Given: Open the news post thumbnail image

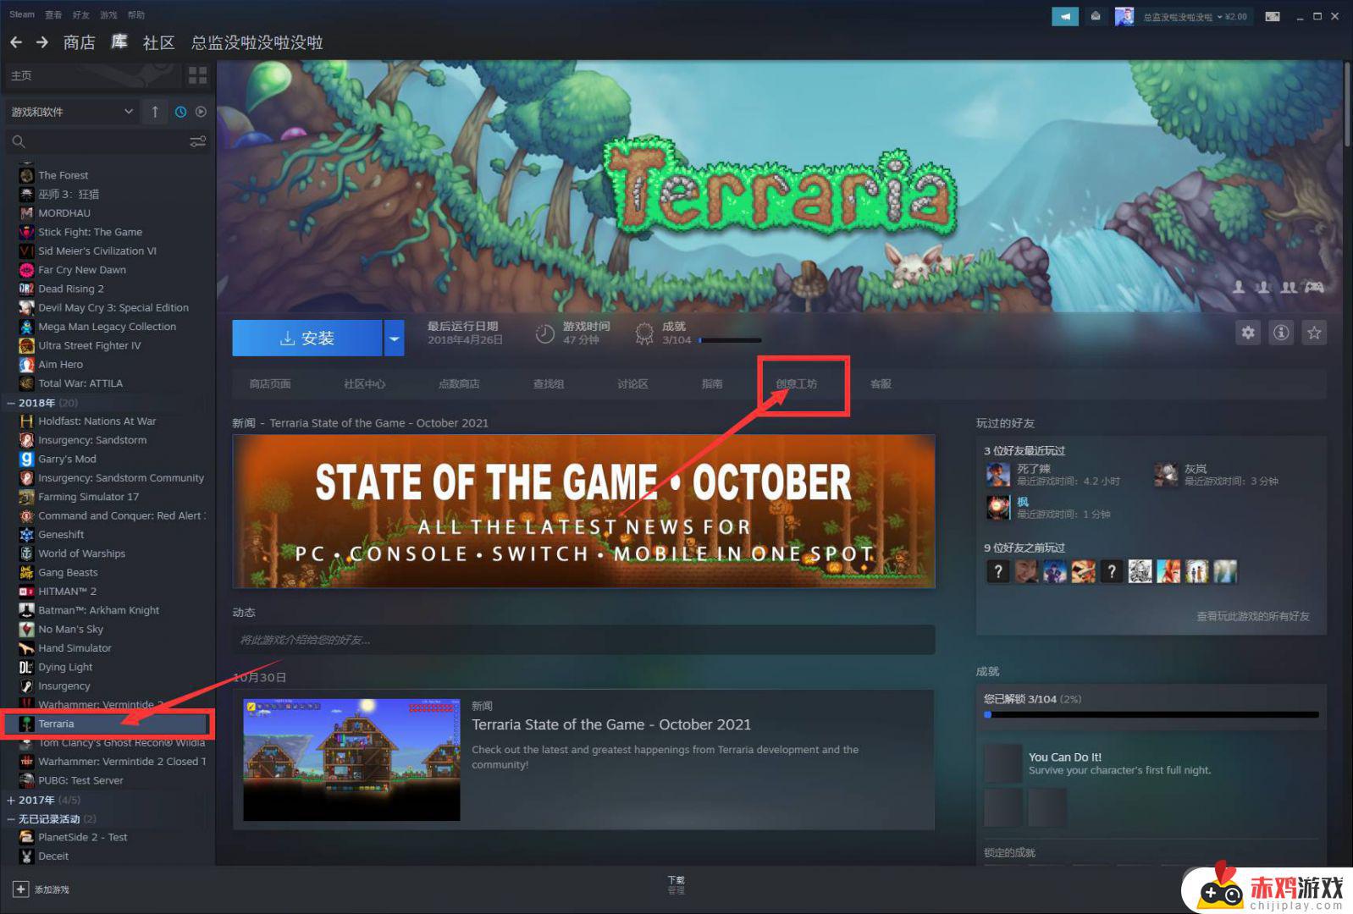Looking at the screenshot, I should [x=351, y=760].
